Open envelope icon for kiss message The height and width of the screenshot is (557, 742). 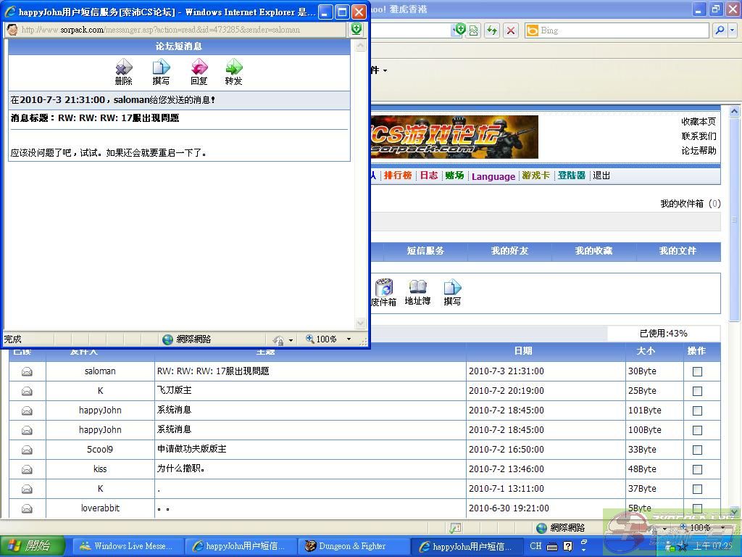[x=27, y=469]
